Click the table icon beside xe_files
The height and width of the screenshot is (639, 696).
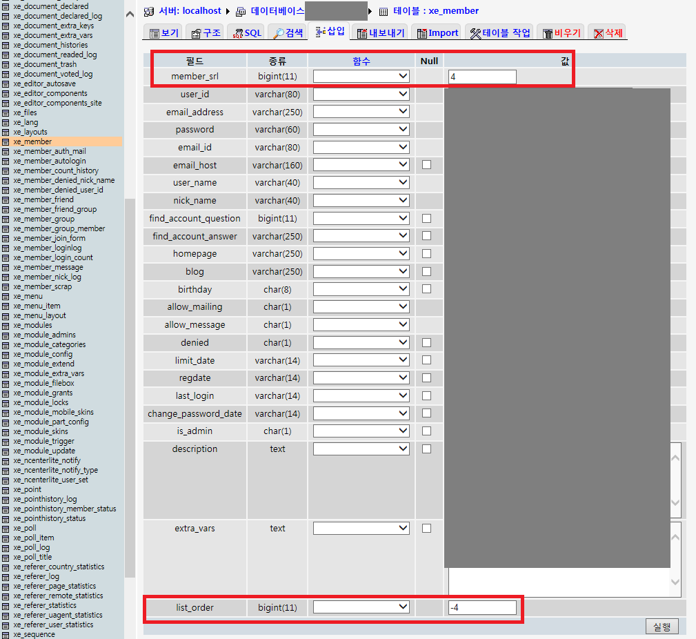coord(6,112)
